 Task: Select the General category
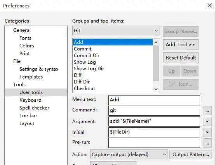tap(22, 30)
